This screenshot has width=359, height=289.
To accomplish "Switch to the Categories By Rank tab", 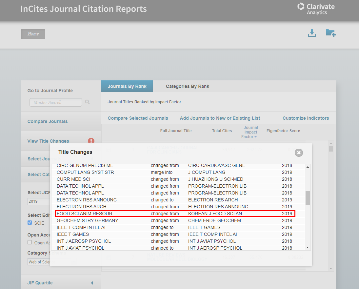I will (188, 86).
